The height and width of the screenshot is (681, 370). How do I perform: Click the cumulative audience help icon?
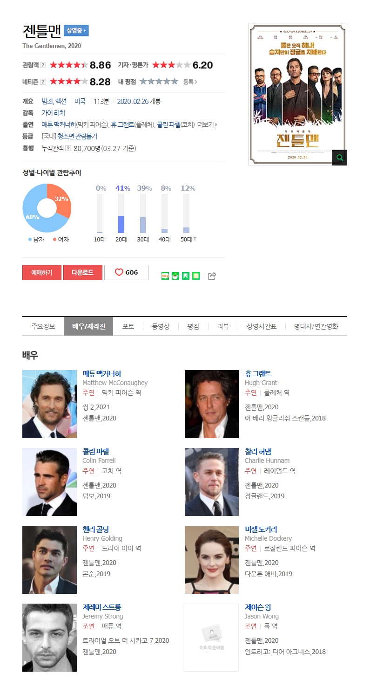[68, 148]
